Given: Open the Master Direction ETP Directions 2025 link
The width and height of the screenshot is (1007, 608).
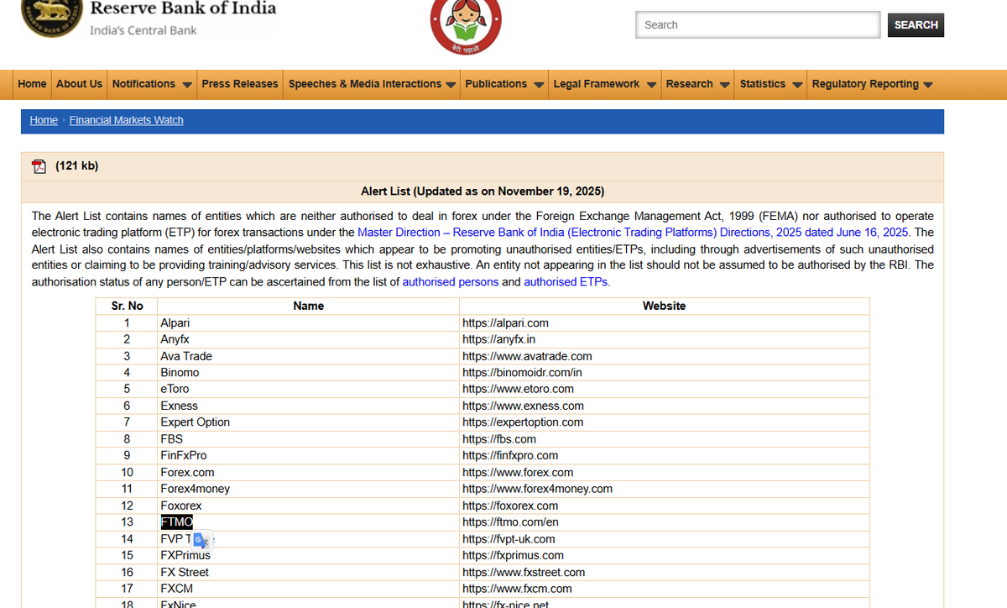Looking at the screenshot, I should (x=634, y=232).
